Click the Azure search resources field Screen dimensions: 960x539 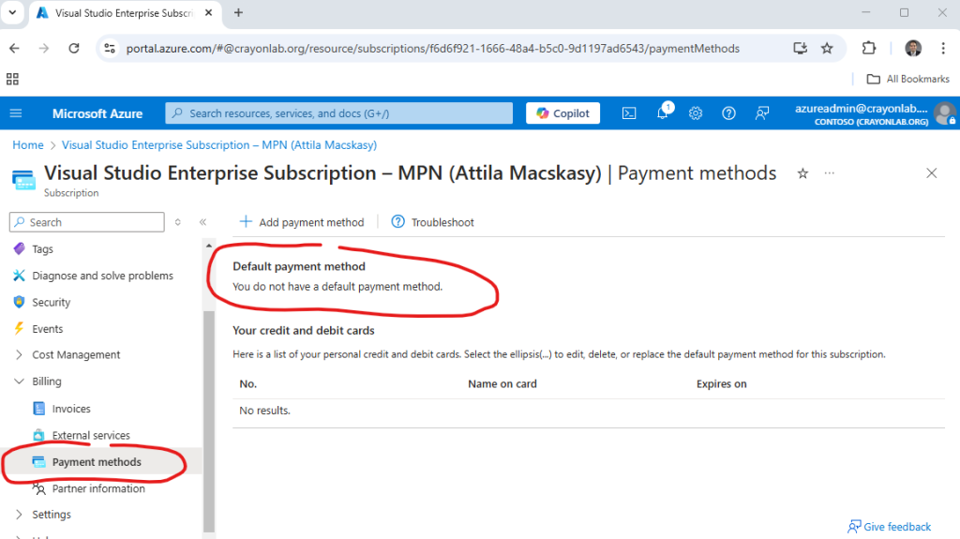pos(339,113)
